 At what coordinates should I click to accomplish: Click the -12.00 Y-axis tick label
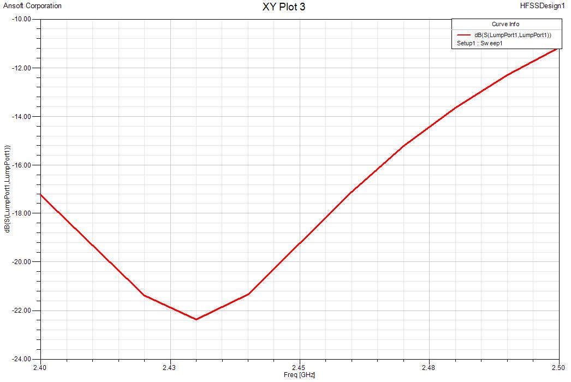click(x=21, y=68)
